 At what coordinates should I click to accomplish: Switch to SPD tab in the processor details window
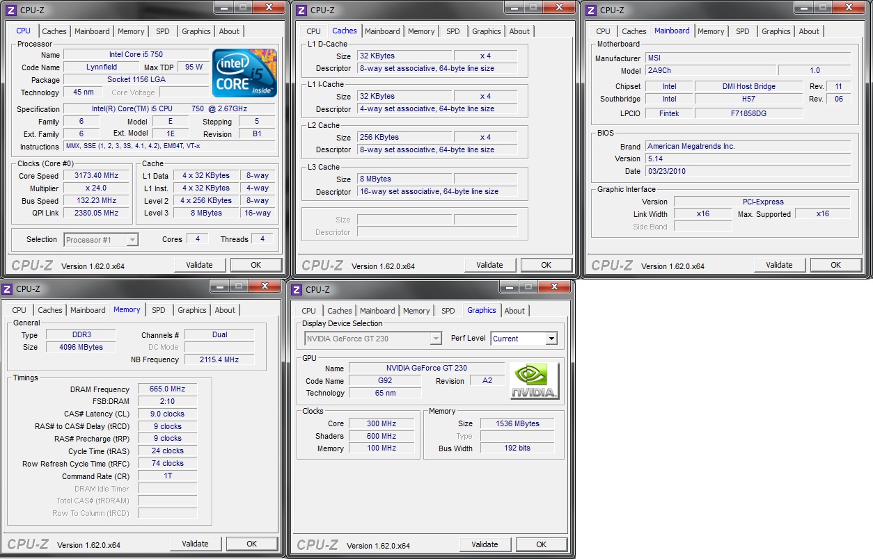[162, 31]
